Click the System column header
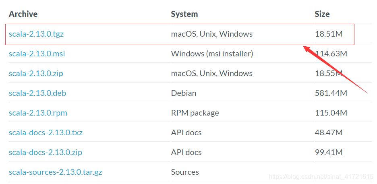This screenshot has height=184, width=377. click(184, 14)
